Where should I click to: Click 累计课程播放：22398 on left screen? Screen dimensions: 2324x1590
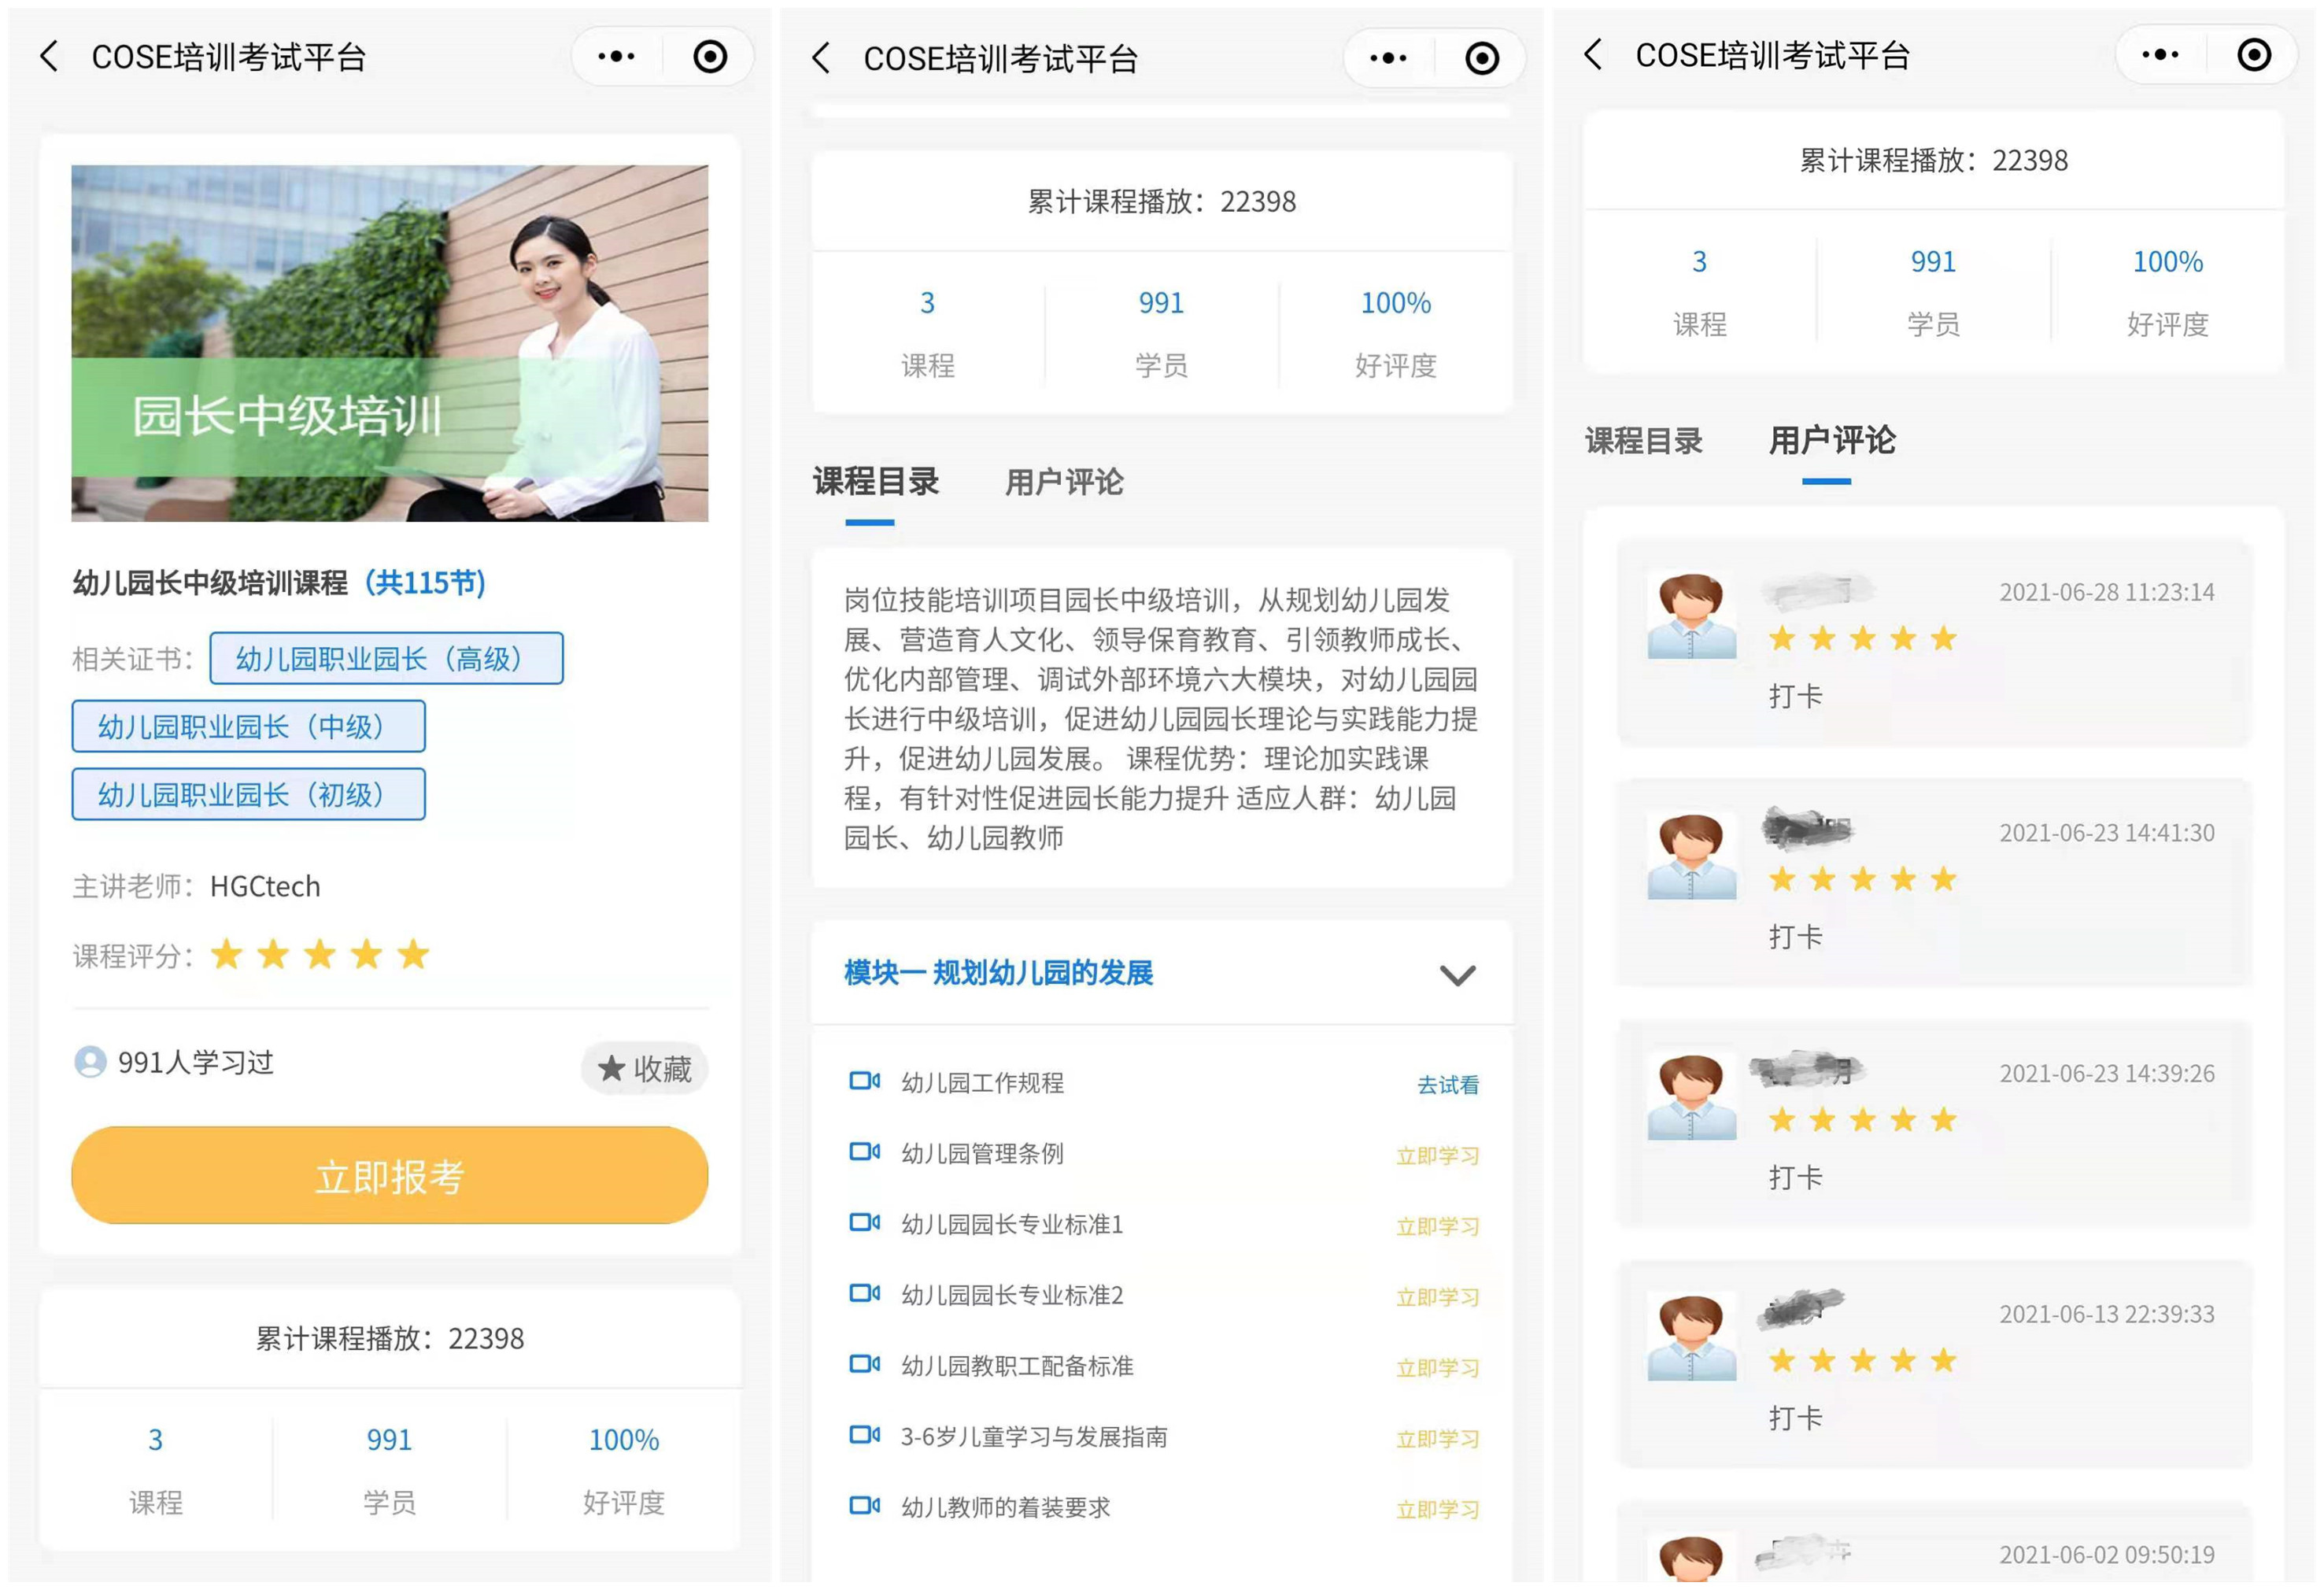pos(389,1338)
